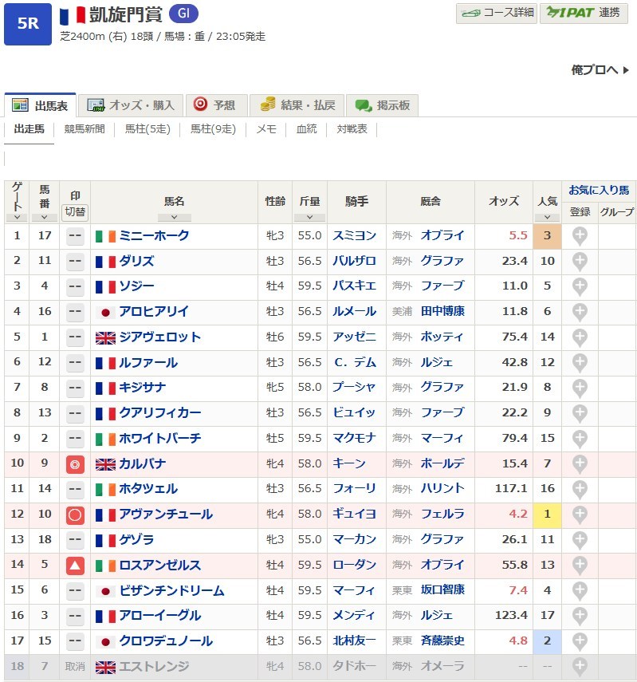Click the ○ mark icon beside アヴァンチュール
Image resolution: width=637 pixels, height=682 pixels.
click(x=75, y=514)
